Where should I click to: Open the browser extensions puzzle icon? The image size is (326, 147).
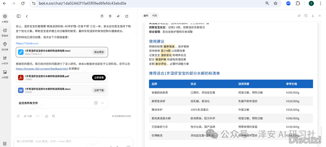coord(298,3)
